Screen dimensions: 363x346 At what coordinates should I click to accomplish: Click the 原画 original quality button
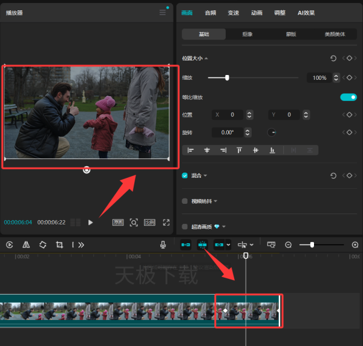point(118,223)
